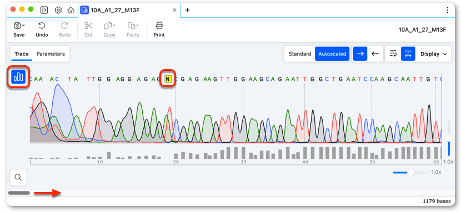Open settings gear icon
Screen dimensions: 461x212
point(58,11)
